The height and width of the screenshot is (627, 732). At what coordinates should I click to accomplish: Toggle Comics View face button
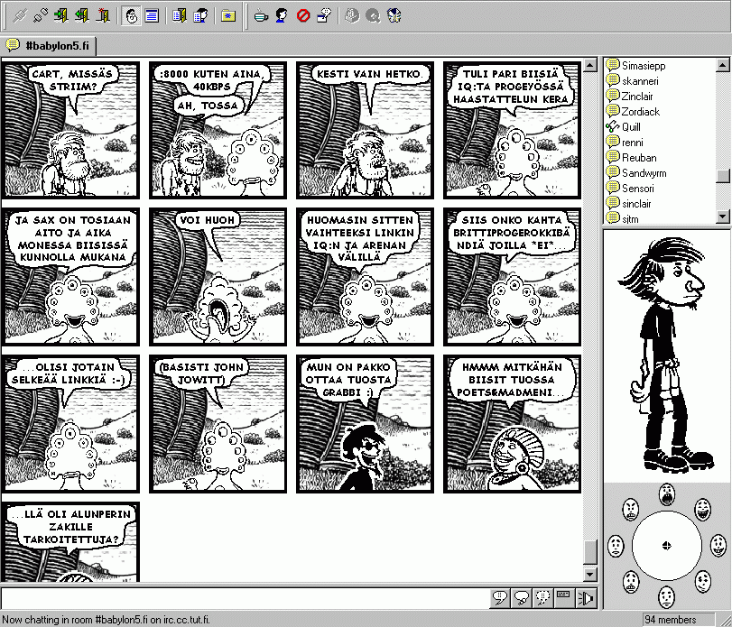point(131,16)
